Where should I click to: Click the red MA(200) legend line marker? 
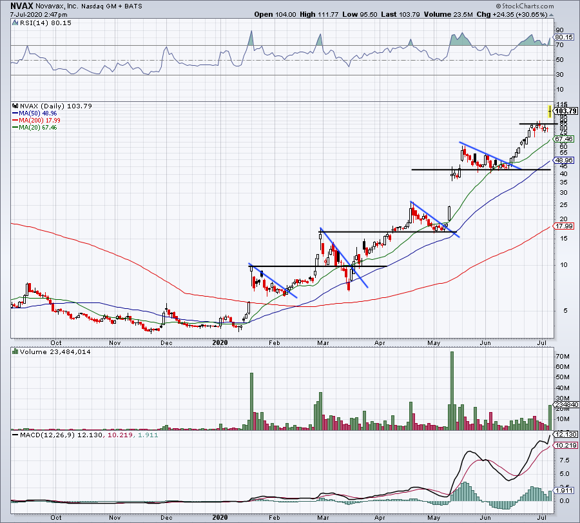tap(15, 121)
